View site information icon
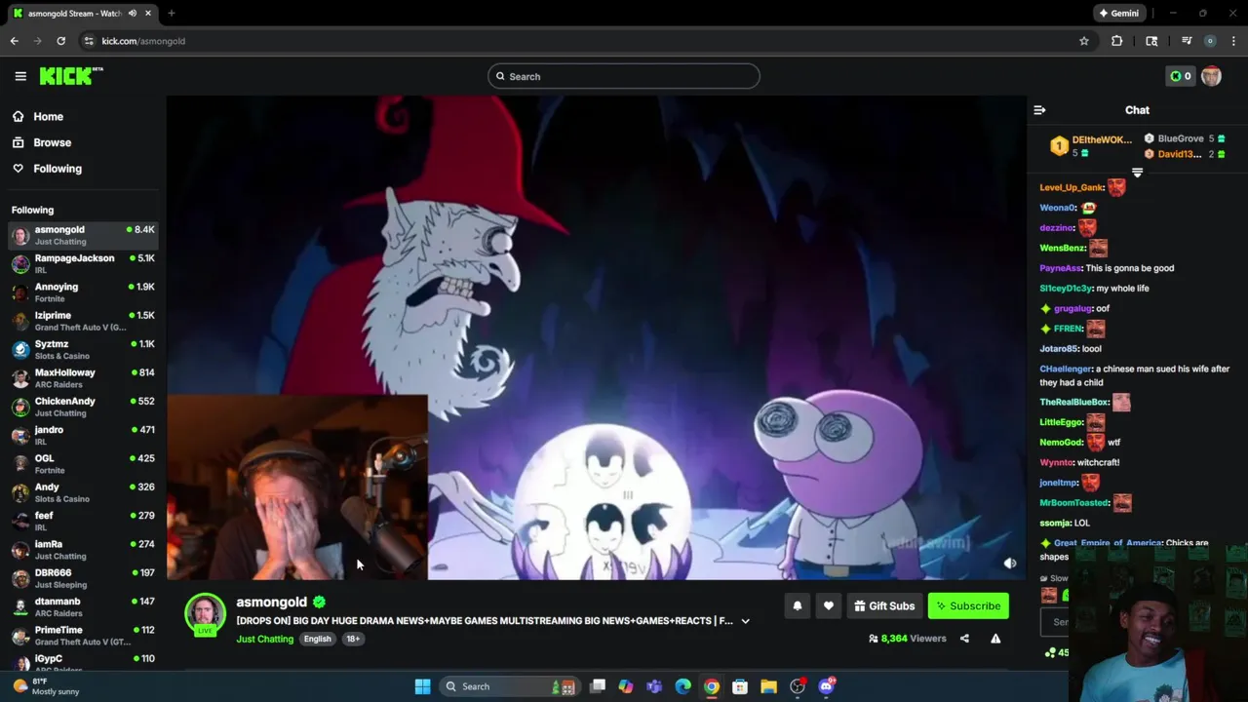Screen dimensions: 1248x702 [89, 41]
